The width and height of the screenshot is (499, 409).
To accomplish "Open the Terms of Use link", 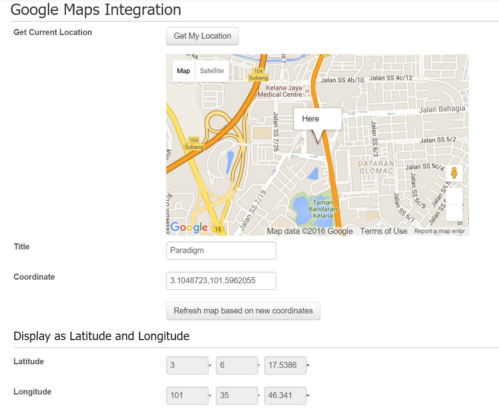I will click(x=384, y=231).
